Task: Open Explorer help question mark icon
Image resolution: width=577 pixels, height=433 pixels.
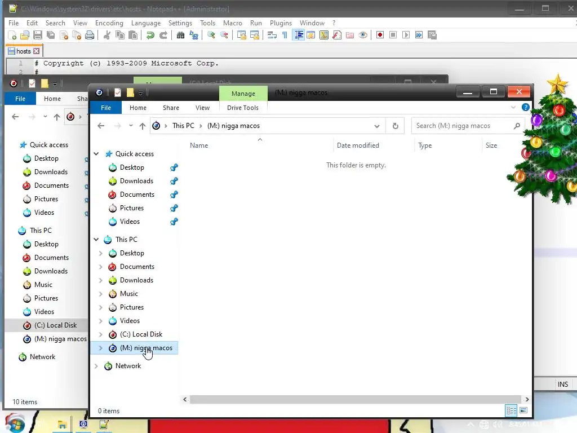Action: point(526,107)
